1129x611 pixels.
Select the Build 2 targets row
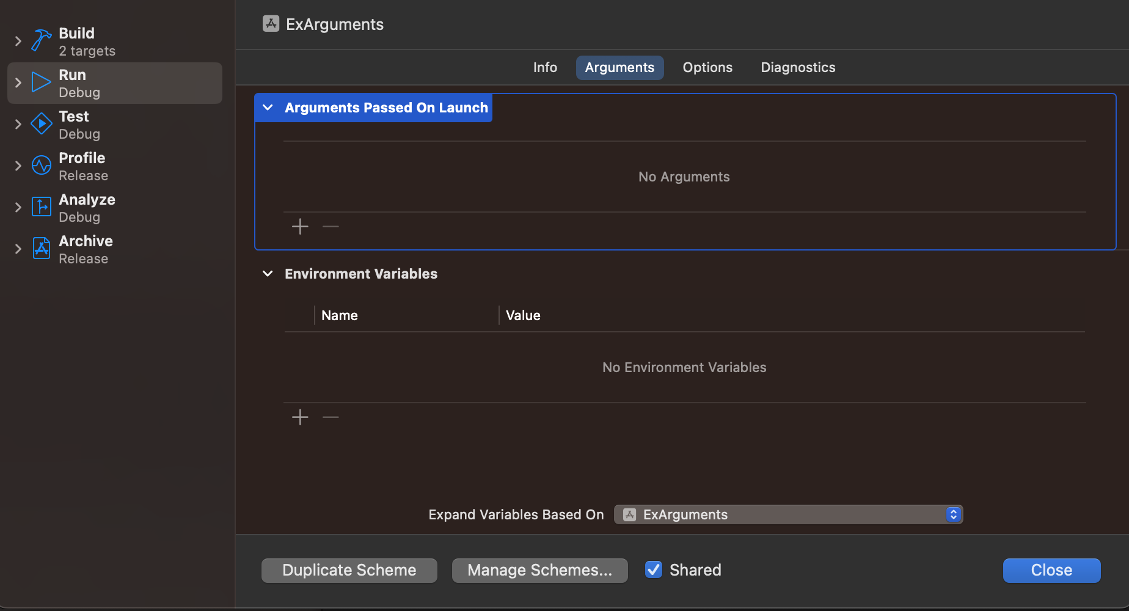pos(115,42)
